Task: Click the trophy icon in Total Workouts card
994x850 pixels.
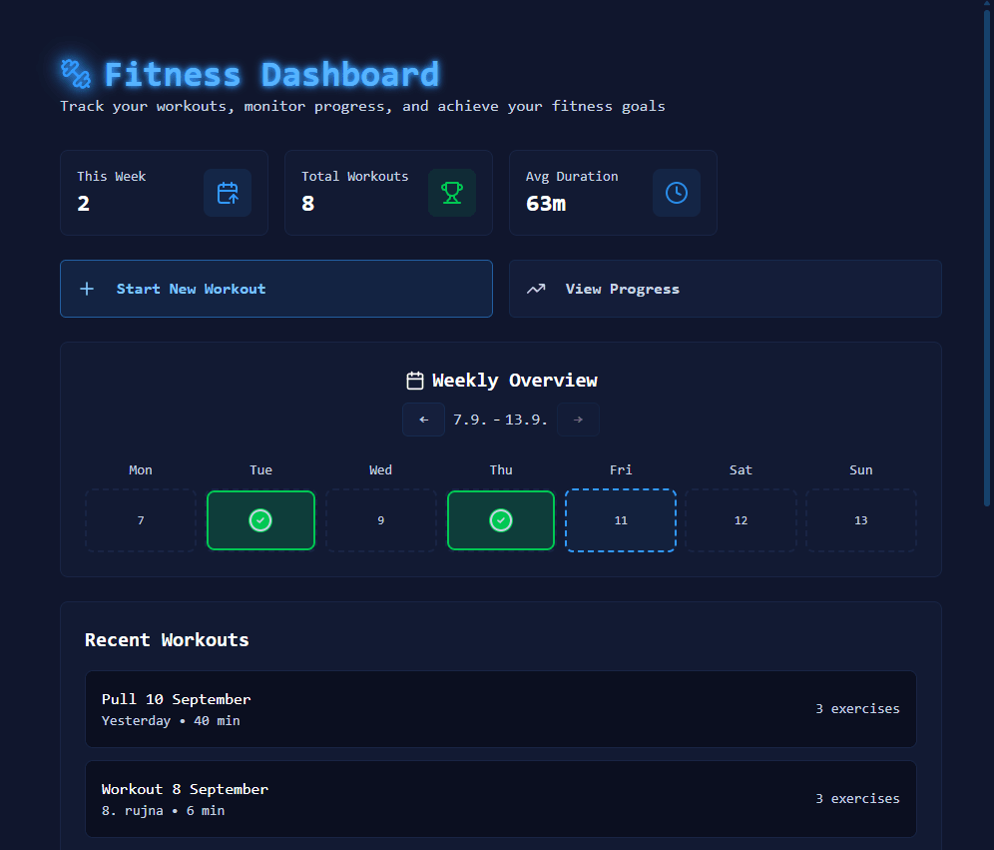Action: [x=452, y=193]
